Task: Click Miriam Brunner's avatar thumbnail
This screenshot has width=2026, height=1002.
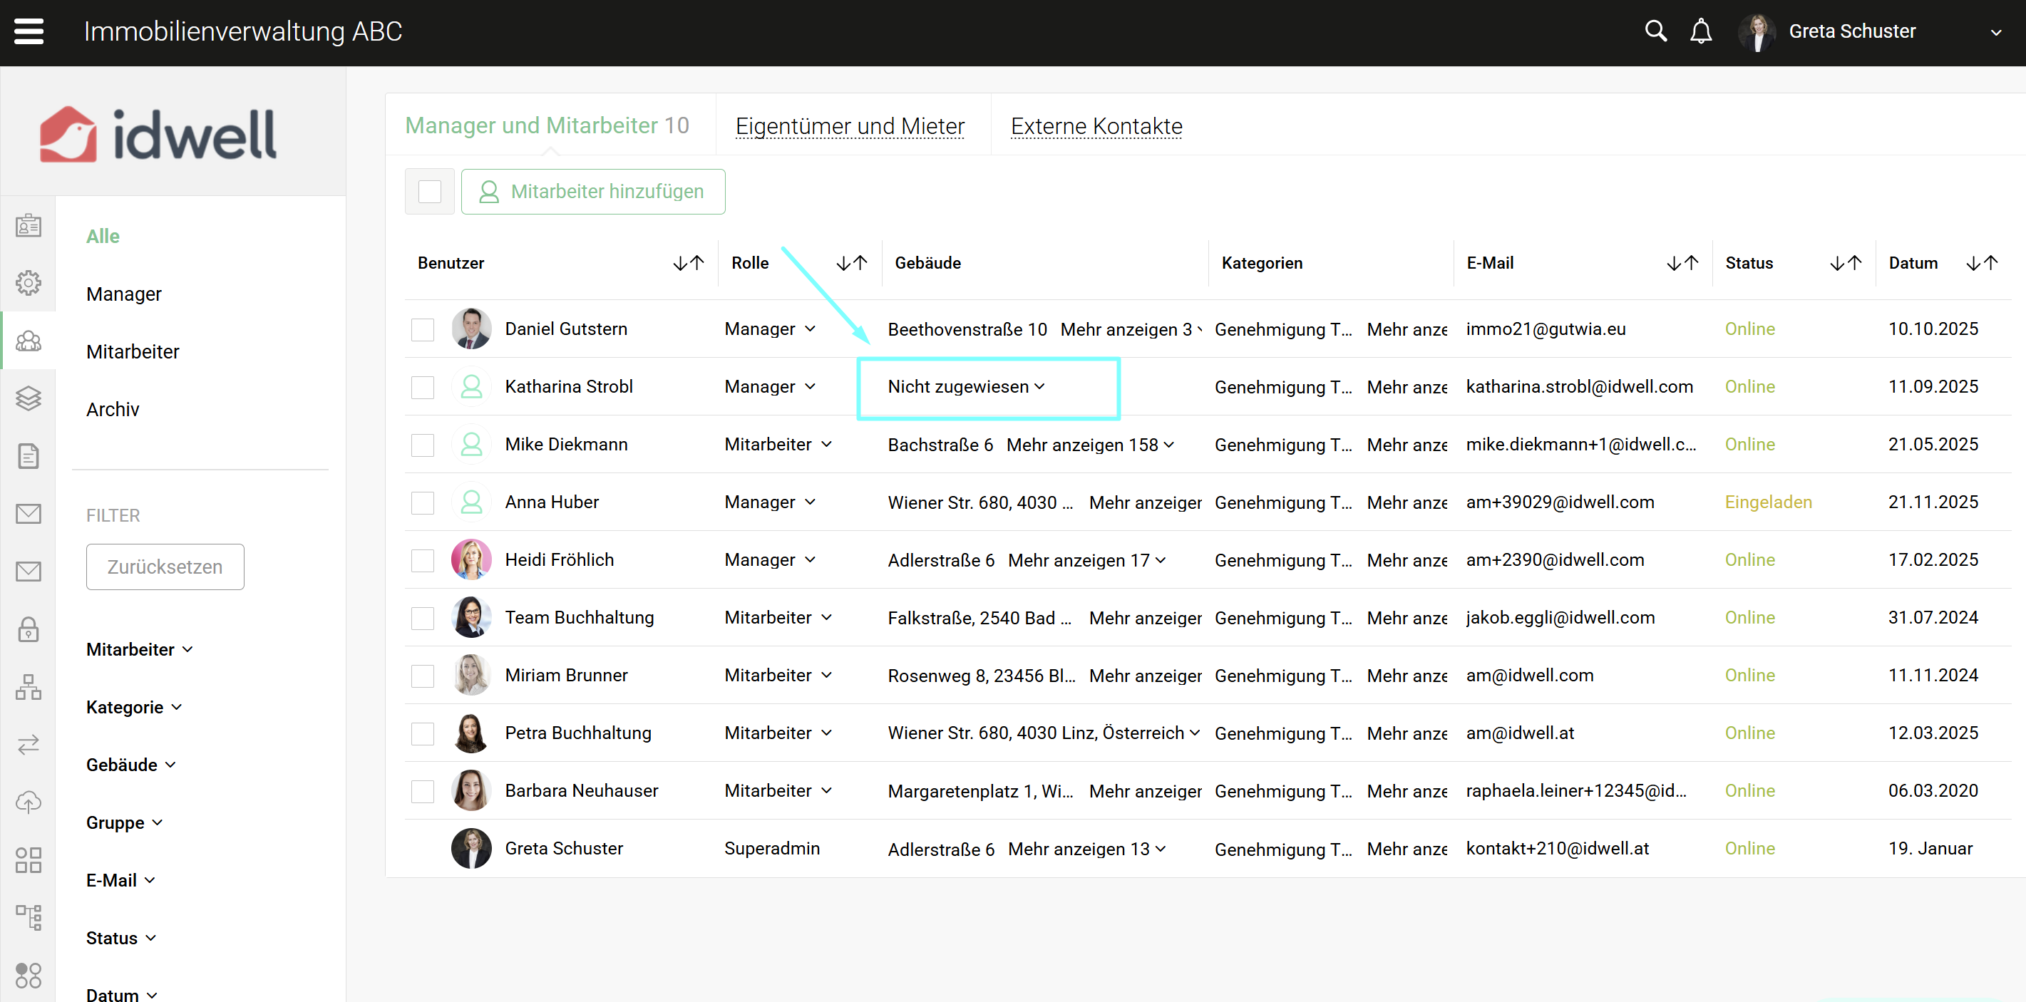Action: pos(471,676)
